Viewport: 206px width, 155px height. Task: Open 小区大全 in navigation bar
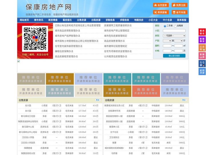(153, 20)
